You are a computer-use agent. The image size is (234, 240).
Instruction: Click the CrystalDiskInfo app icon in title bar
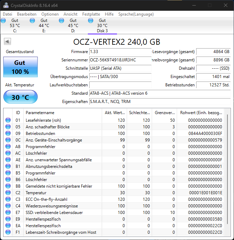[x=6, y=5]
